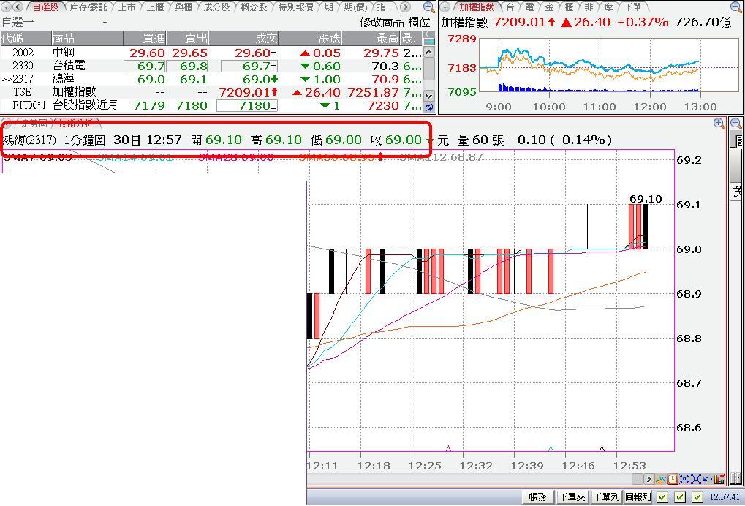Select the TSE 加權指數 row
The width and height of the screenshot is (745, 506).
211,92
